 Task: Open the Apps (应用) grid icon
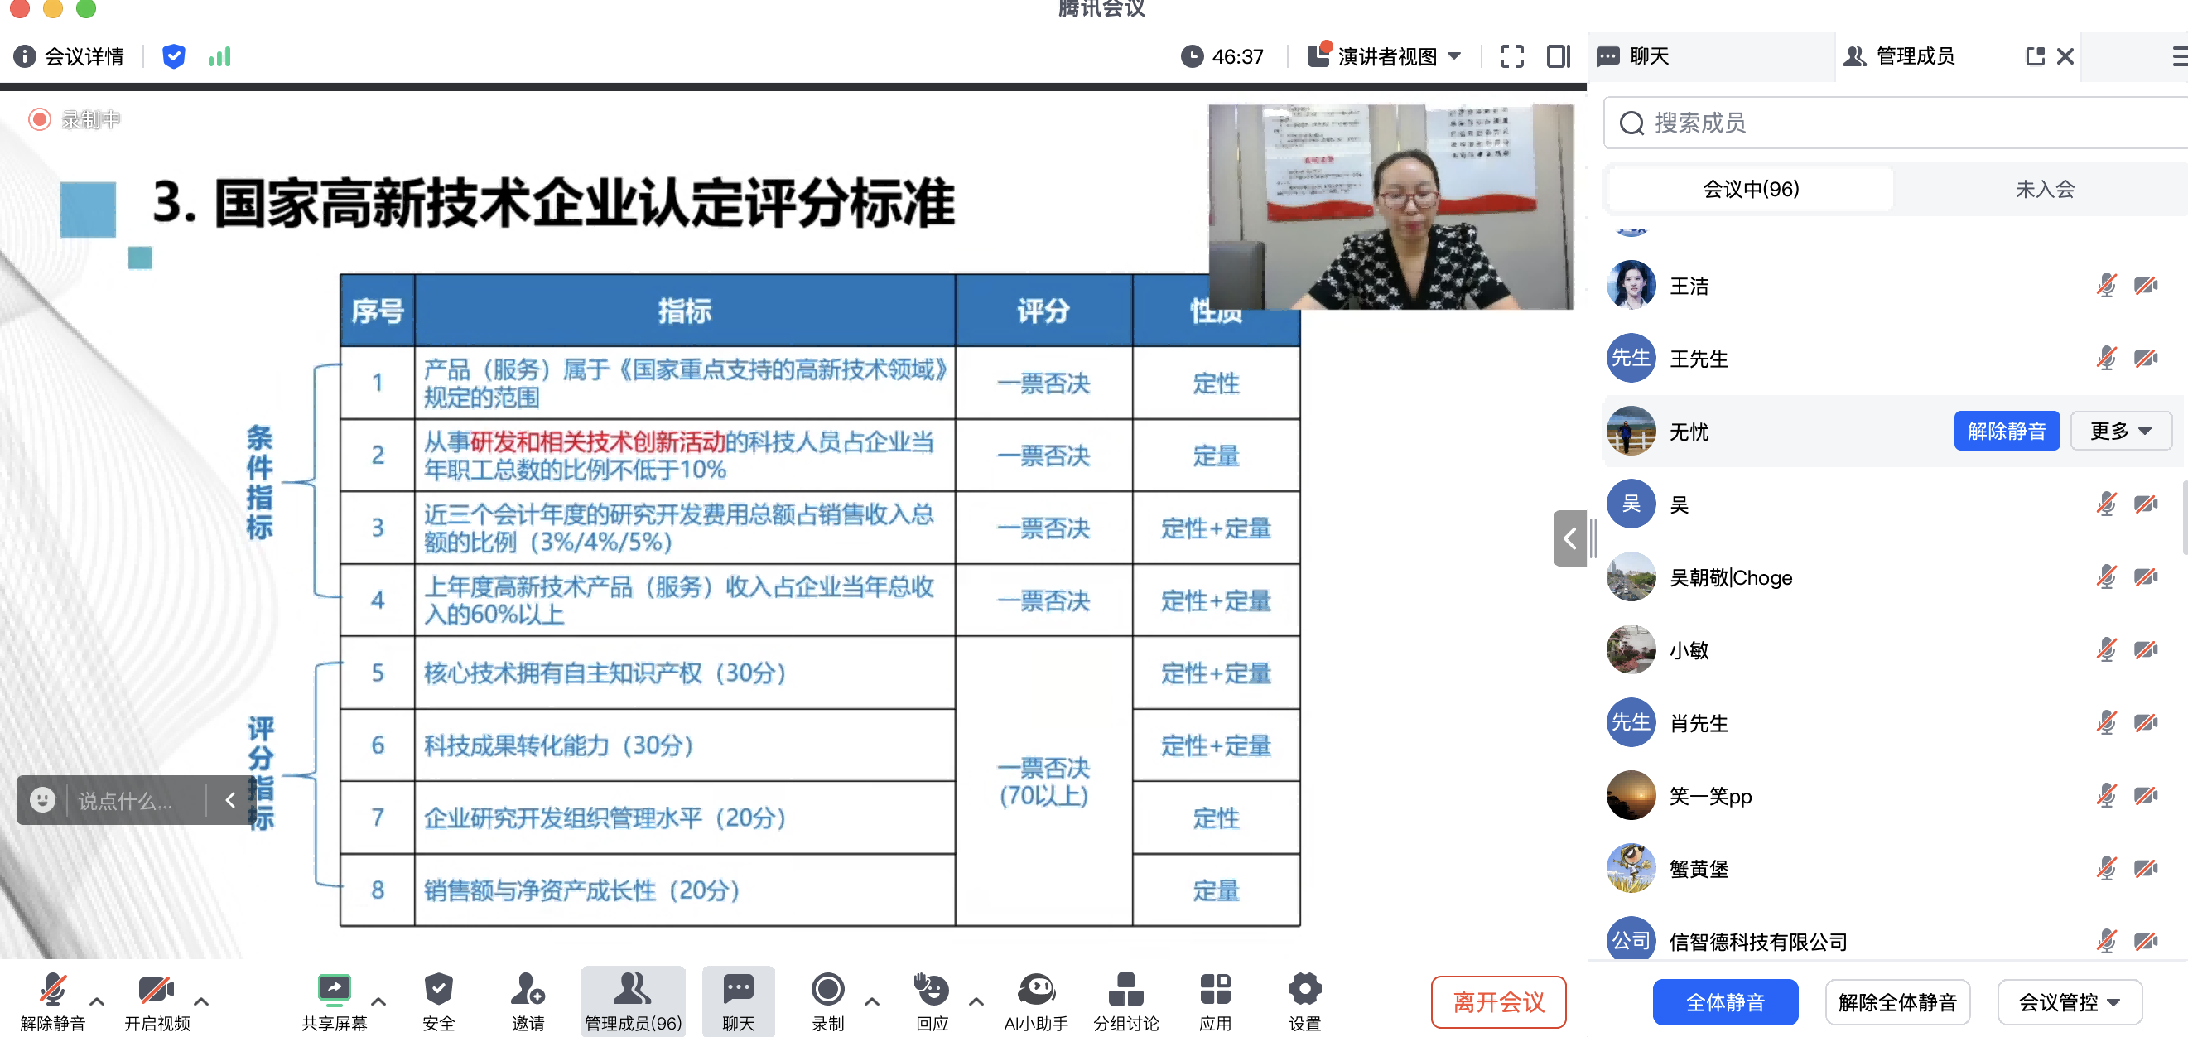(1215, 990)
